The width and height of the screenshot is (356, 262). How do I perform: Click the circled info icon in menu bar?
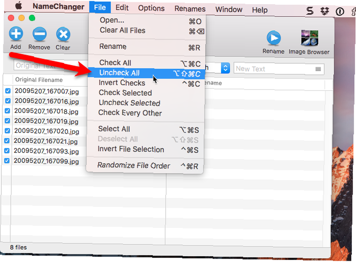click(340, 11)
